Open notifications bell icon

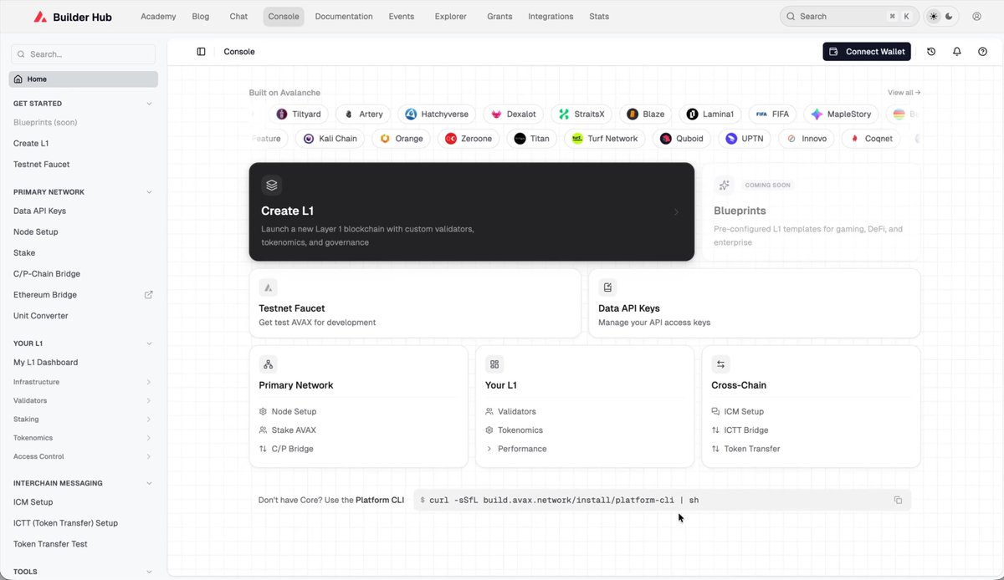(x=957, y=52)
